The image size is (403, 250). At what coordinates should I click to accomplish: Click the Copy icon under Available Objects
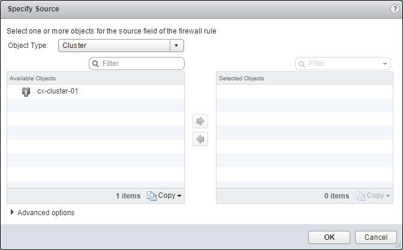click(152, 195)
